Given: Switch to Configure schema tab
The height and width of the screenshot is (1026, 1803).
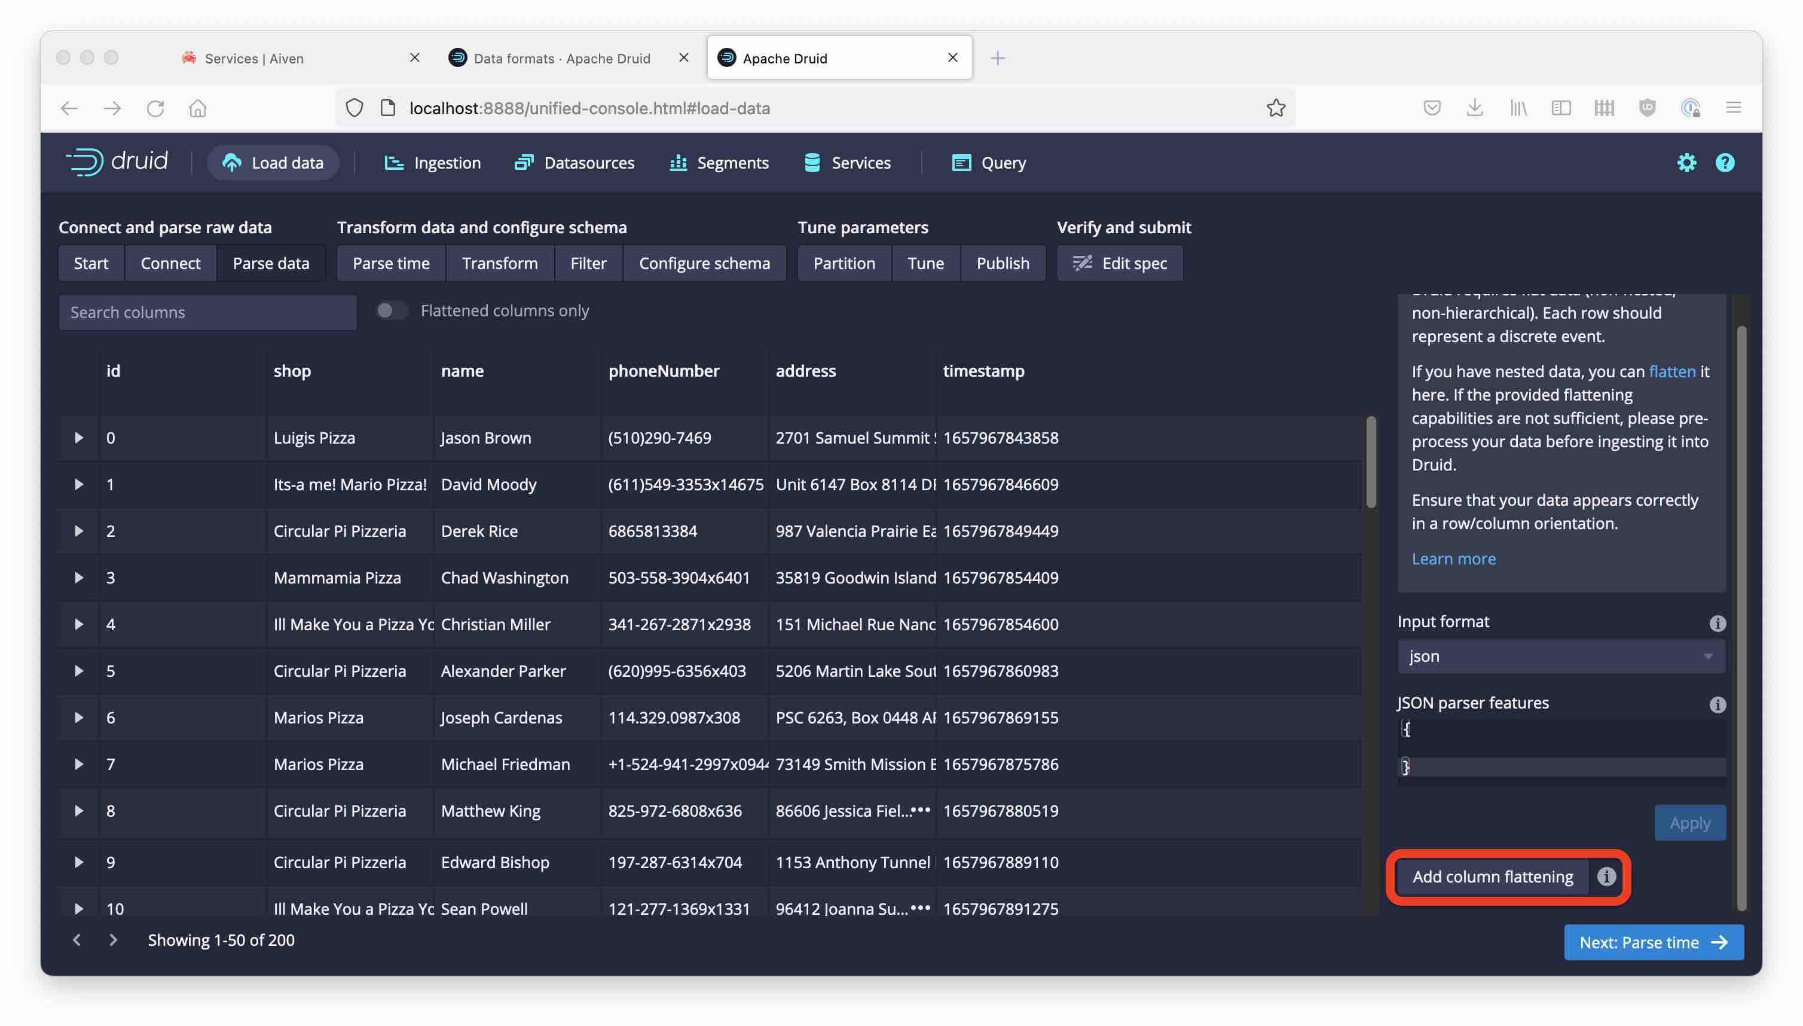Looking at the screenshot, I should (704, 261).
